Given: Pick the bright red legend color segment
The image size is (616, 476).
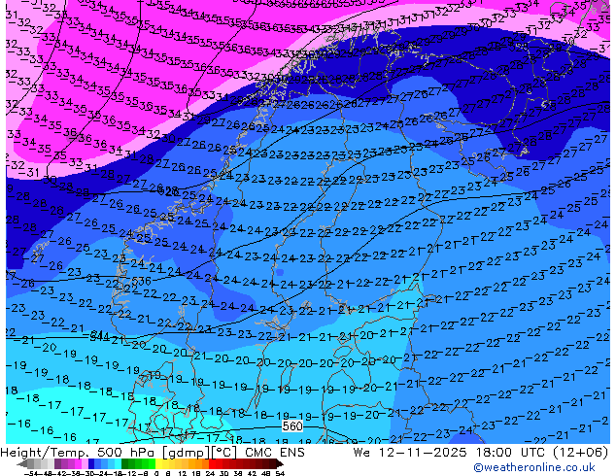Looking at the screenshot, I should (212, 463).
